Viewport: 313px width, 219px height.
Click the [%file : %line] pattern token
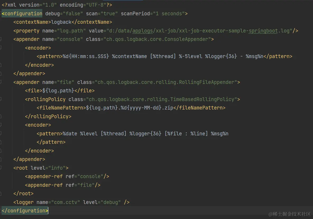186,134
